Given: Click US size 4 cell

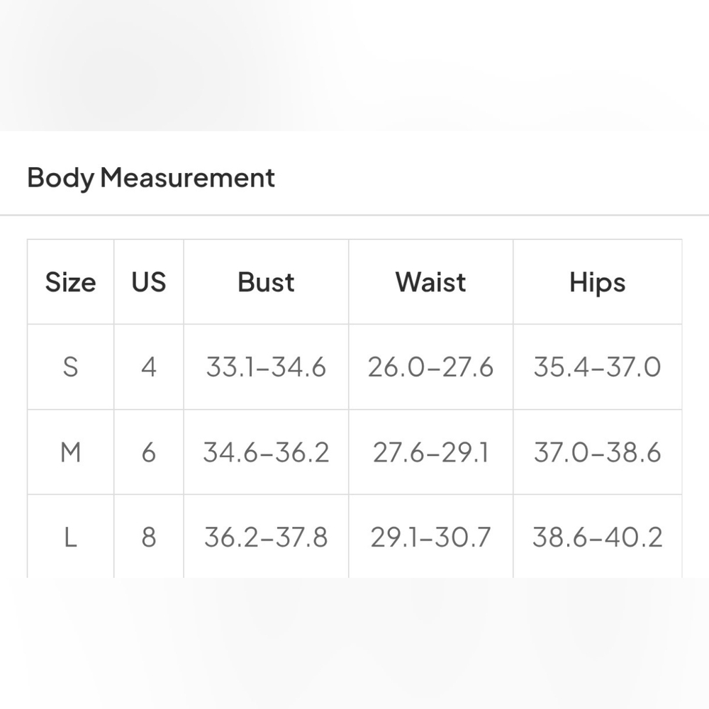Looking at the screenshot, I should (149, 367).
